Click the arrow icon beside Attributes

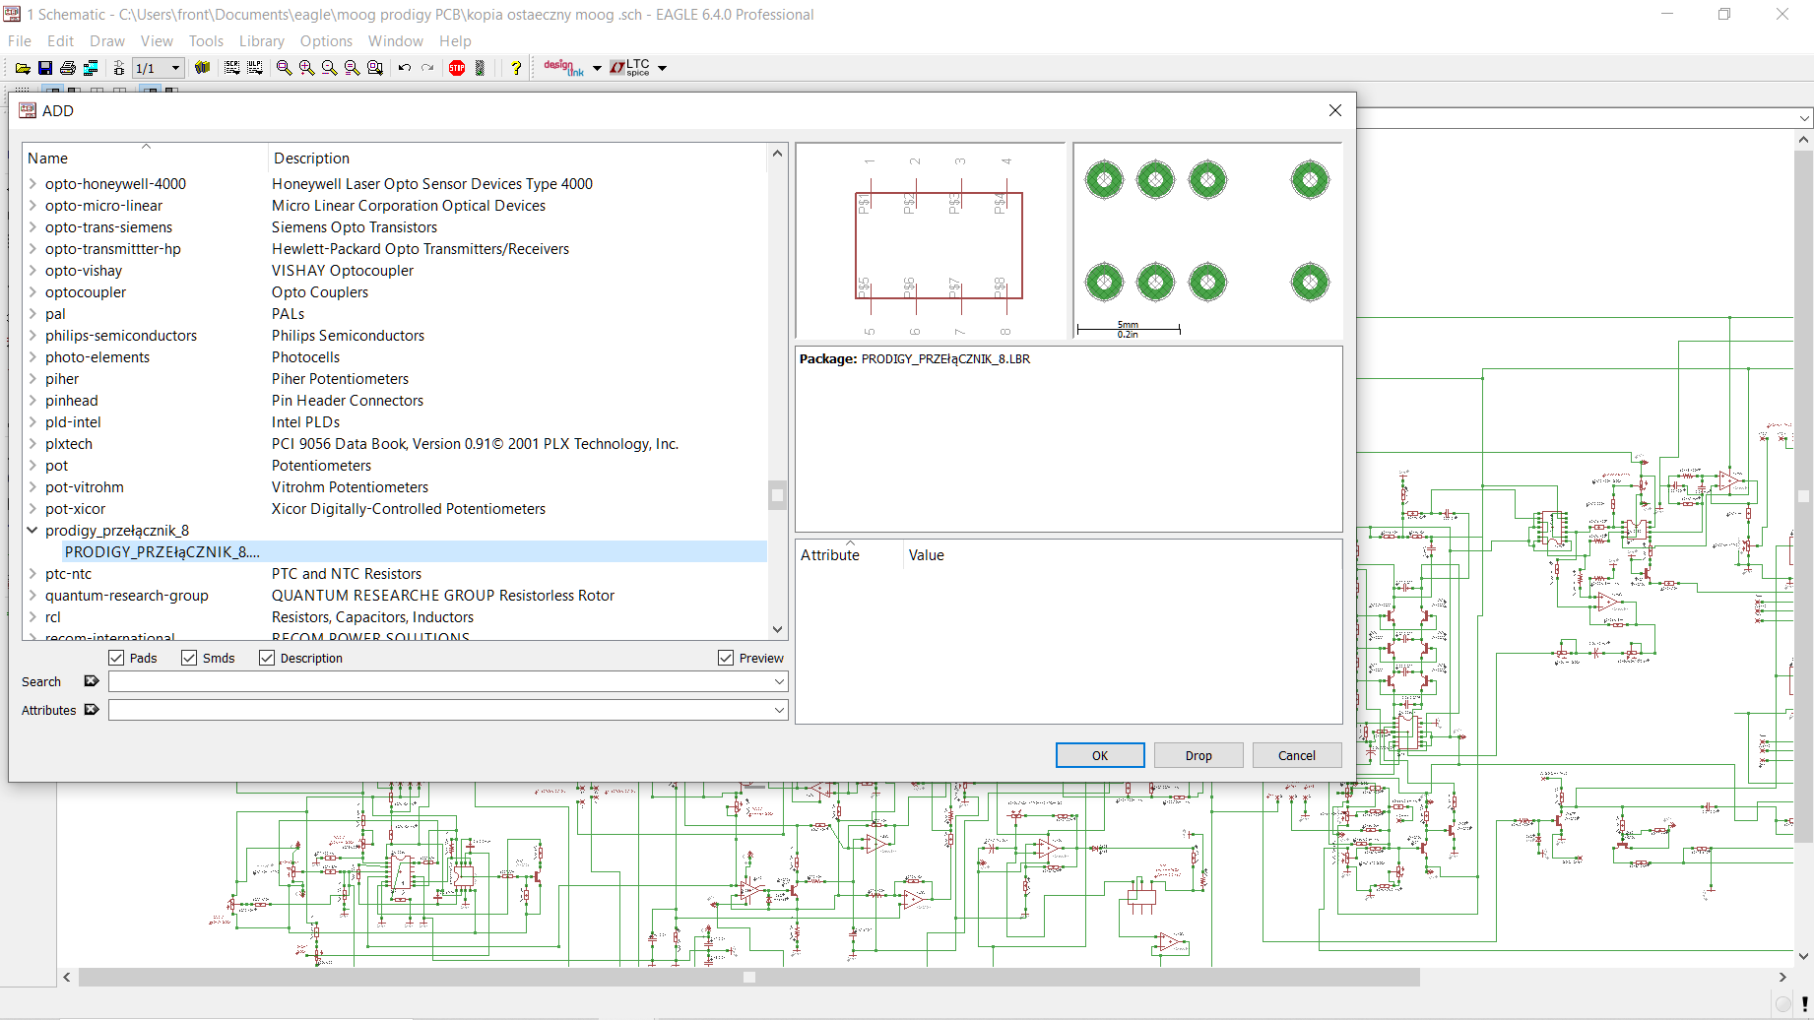point(92,710)
